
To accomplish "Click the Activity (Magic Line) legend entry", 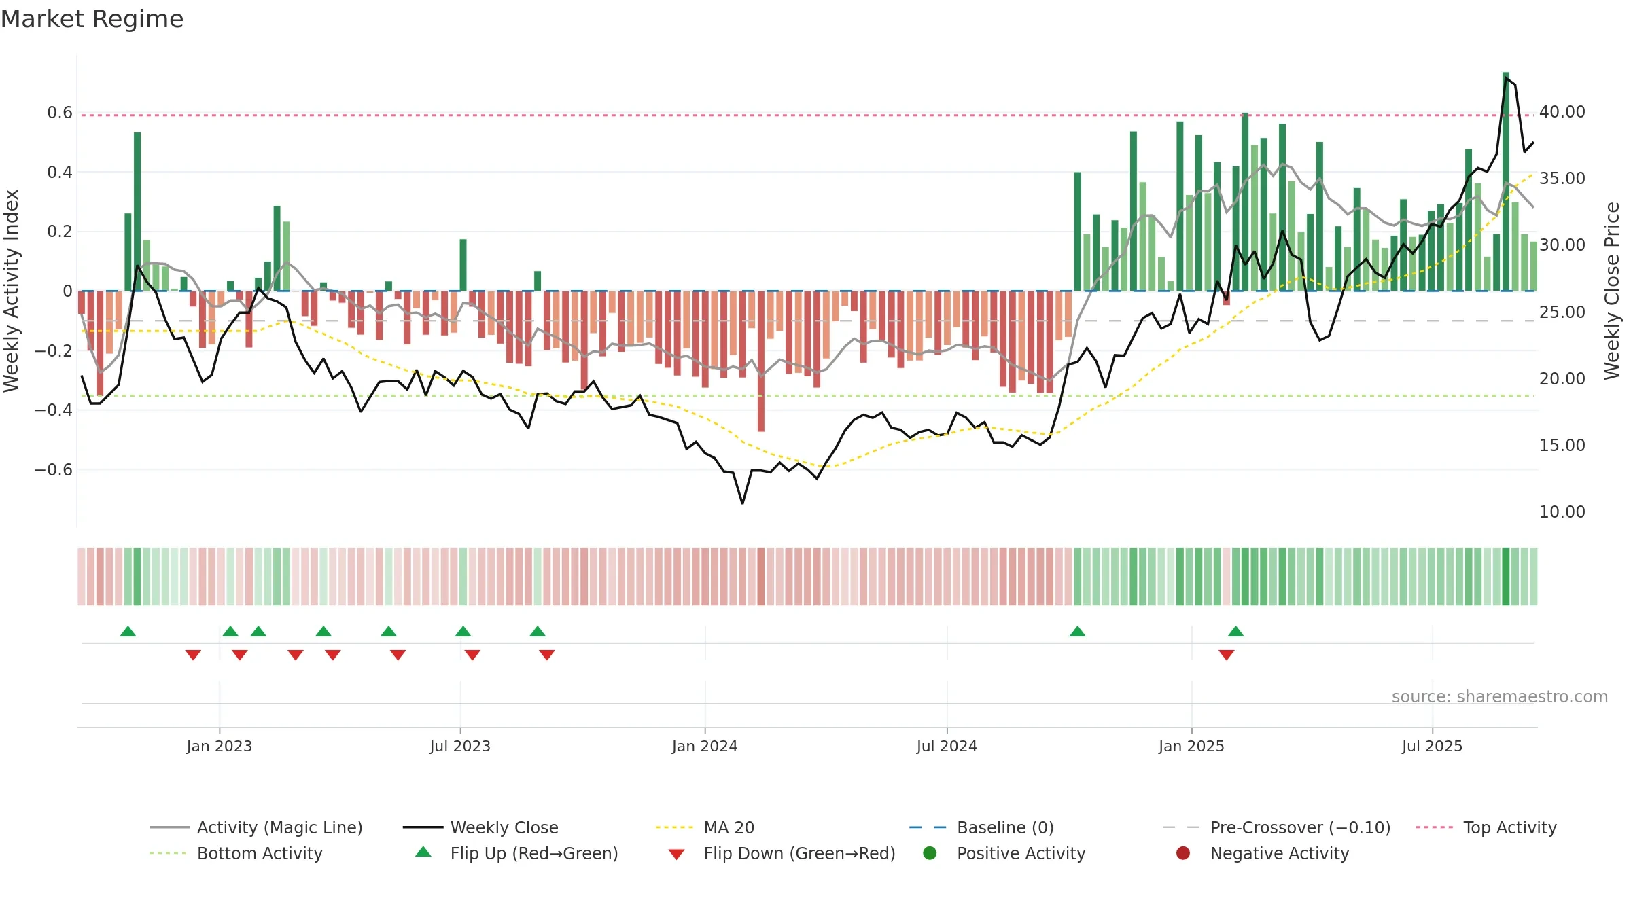I will [x=256, y=827].
